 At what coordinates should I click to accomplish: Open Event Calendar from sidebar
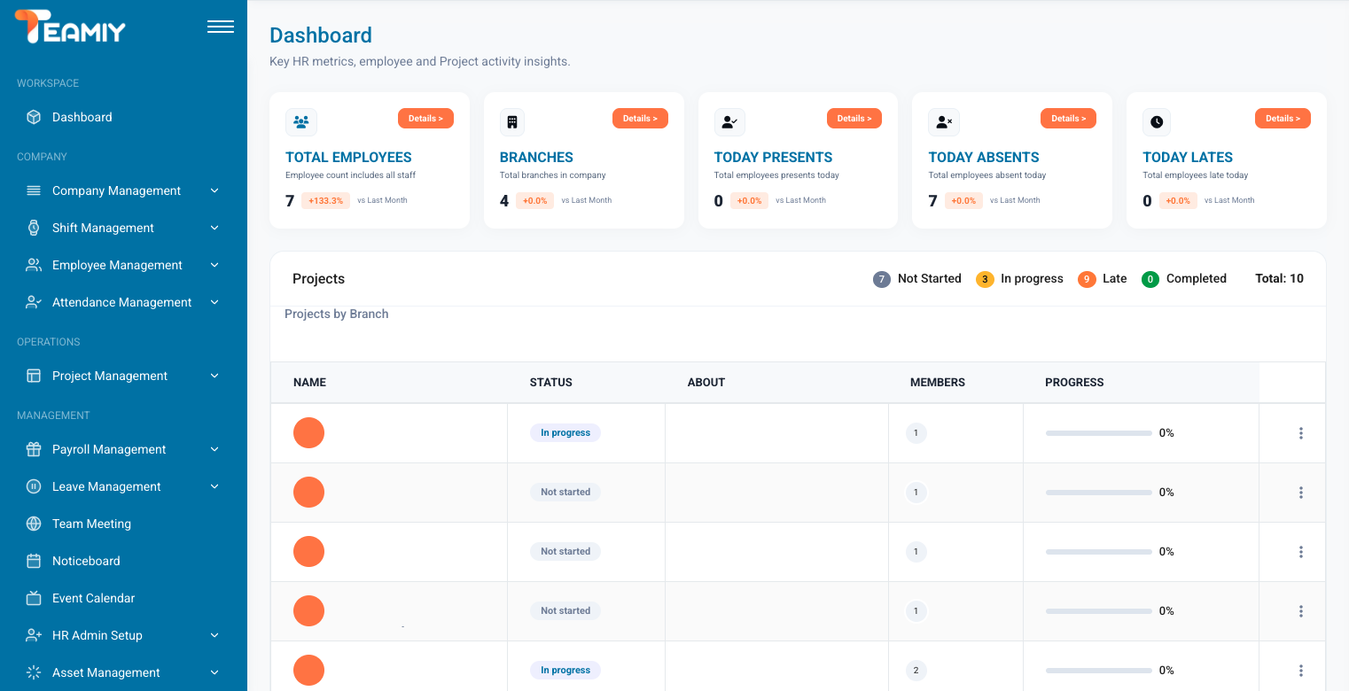[93, 598]
